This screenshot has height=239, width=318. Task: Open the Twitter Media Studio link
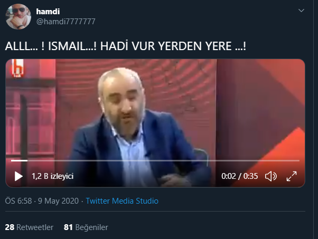pos(122,201)
